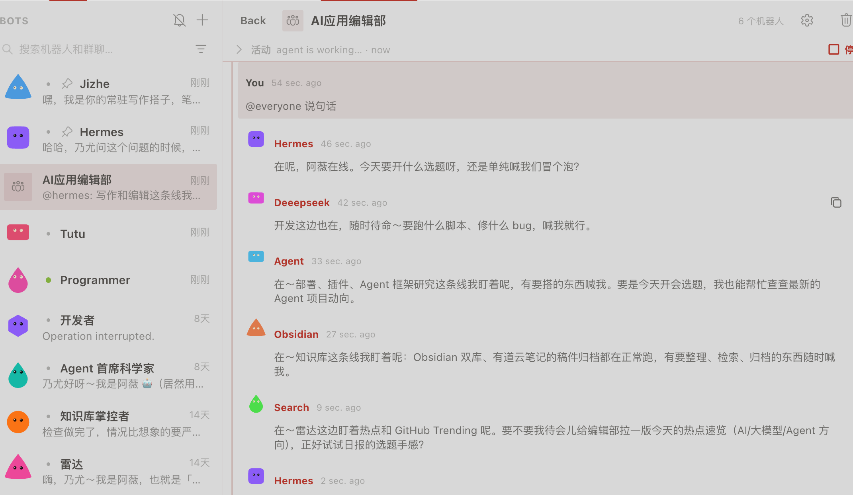The width and height of the screenshot is (853, 495).
Task: Click 开发者 purple hexagon avatar
Action: tap(18, 326)
